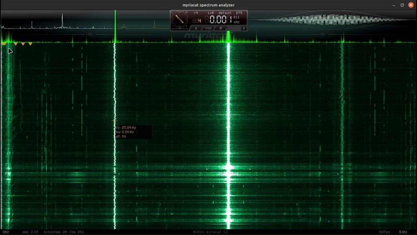Click the 0Hz status bar label
Screen dimensions: 417x235
coord(6,232)
